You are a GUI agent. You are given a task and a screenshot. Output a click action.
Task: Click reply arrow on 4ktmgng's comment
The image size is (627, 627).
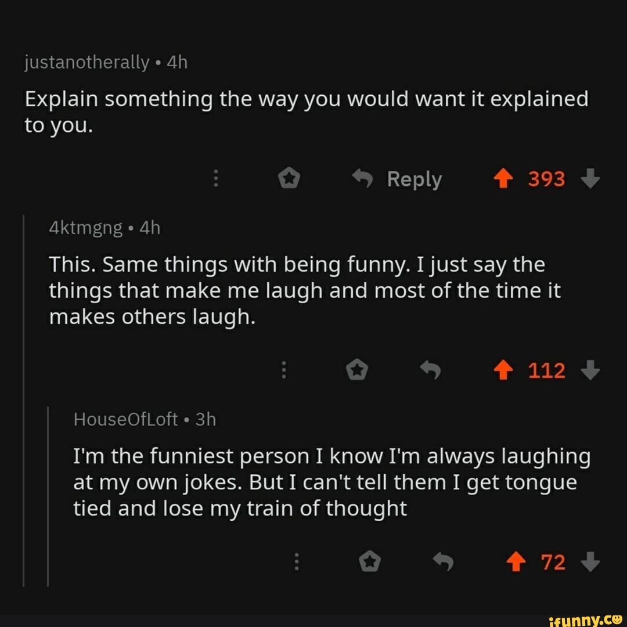tap(430, 370)
